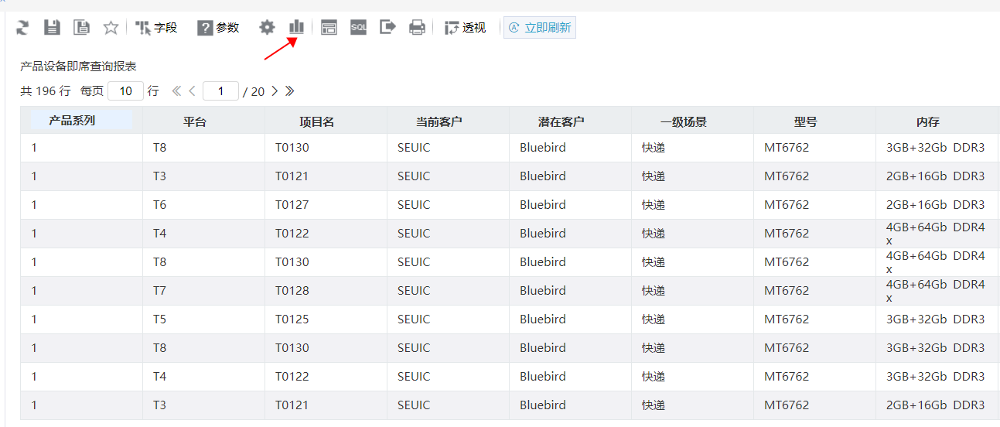1000x427 pixels.
Task: Switch to 透视 pivot mode
Action: [465, 28]
